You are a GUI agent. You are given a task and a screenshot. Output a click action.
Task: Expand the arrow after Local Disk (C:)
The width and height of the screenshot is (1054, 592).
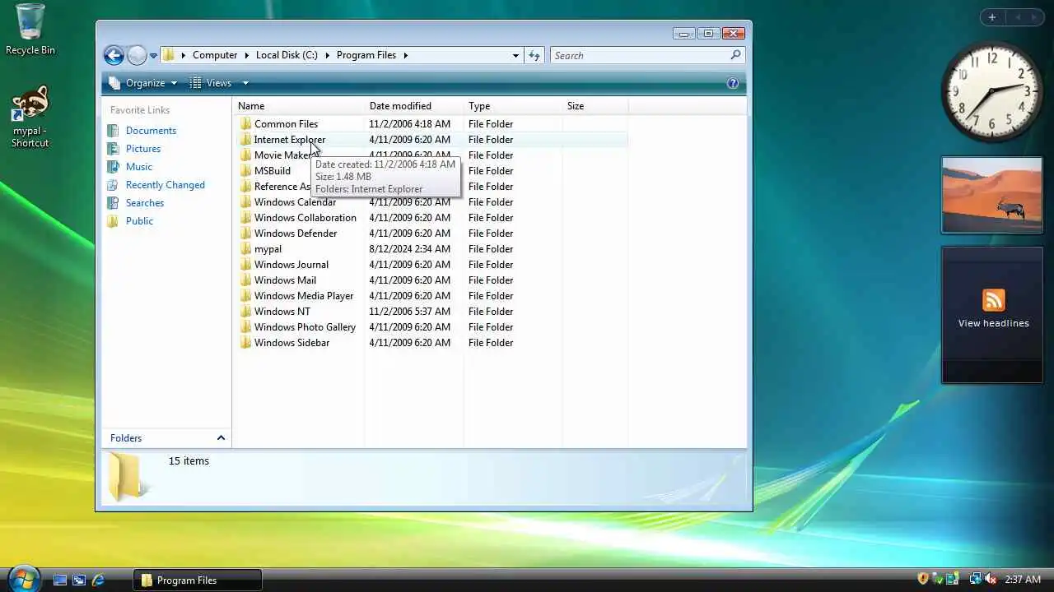[327, 55]
